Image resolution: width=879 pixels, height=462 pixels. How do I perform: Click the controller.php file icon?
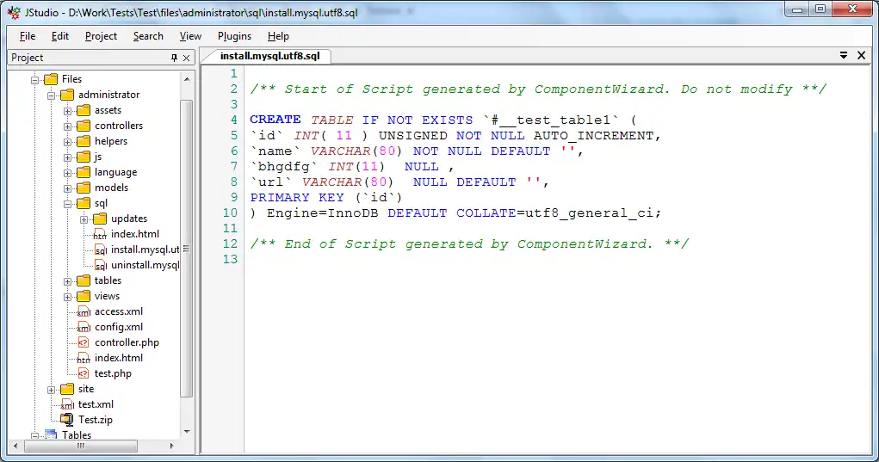84,342
